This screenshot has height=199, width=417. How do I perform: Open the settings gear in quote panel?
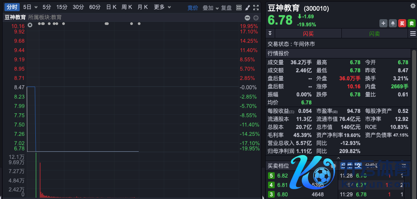coord(413,6)
